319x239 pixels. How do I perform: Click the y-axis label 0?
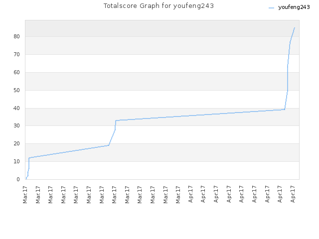pos(18,179)
